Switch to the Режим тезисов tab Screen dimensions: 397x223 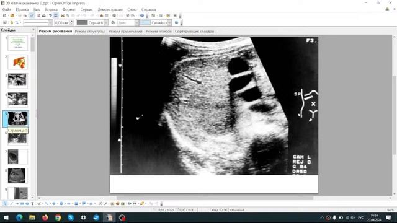tap(159, 32)
